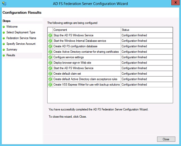Click the Component column header
This screenshot has height=146, width=181.
point(87,30)
